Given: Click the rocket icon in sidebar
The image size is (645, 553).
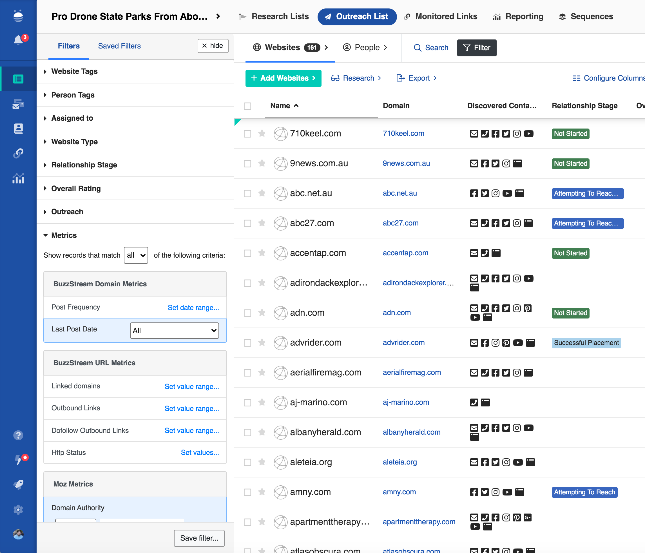Looking at the screenshot, I should tap(18, 485).
